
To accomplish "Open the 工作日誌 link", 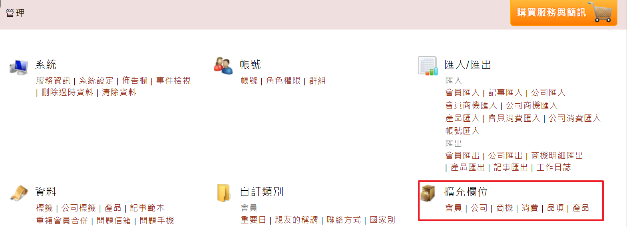I will pyautogui.click(x=553, y=168).
